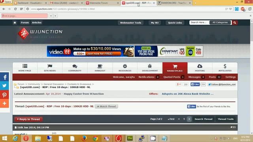Viewport: 253px width, 142px height.
Task: Reload the page with the refresh icon
Action: point(15,9)
